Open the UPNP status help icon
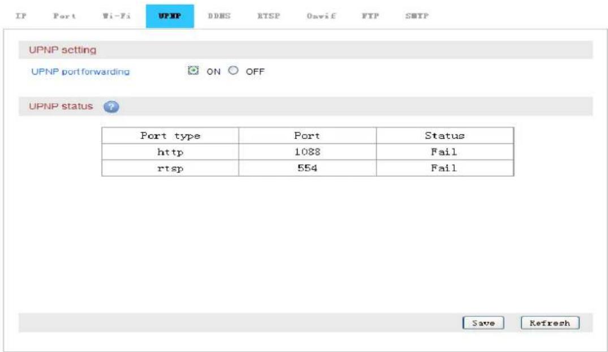This screenshot has width=608, height=352. pos(111,106)
